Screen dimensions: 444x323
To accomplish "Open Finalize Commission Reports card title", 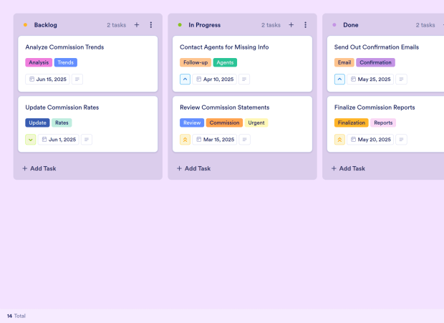I will pos(375,107).
